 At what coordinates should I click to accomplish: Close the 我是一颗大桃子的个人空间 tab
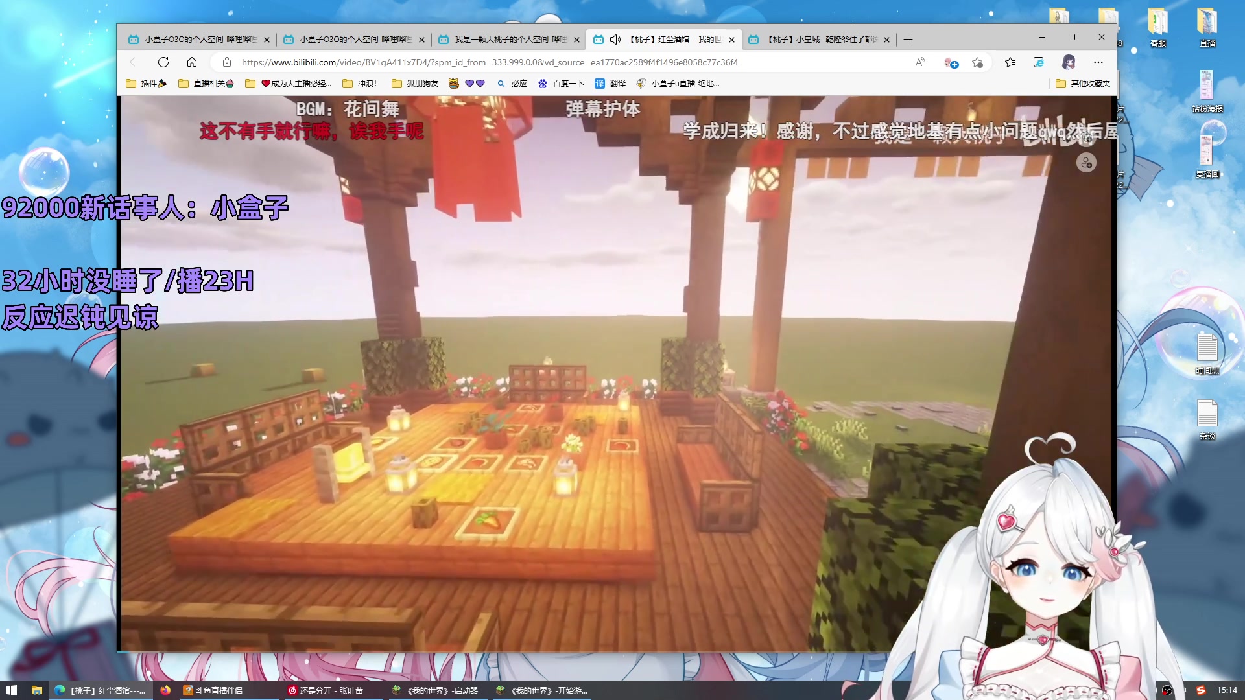(576, 40)
